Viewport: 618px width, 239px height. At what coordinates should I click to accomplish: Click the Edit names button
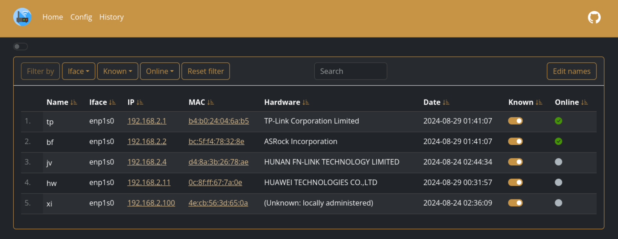[x=572, y=71]
